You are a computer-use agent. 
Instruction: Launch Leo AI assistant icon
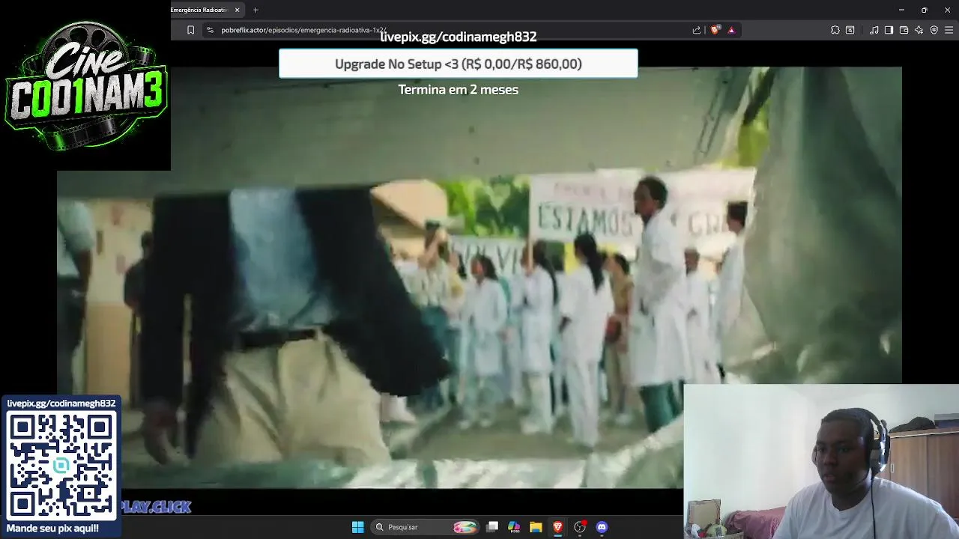click(x=919, y=30)
